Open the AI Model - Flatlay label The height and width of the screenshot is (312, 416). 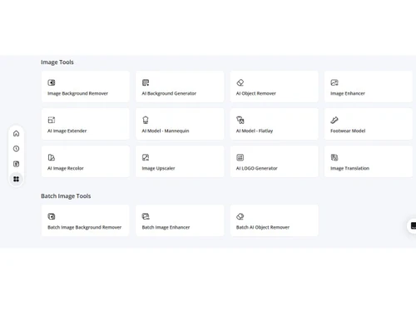[x=255, y=131]
